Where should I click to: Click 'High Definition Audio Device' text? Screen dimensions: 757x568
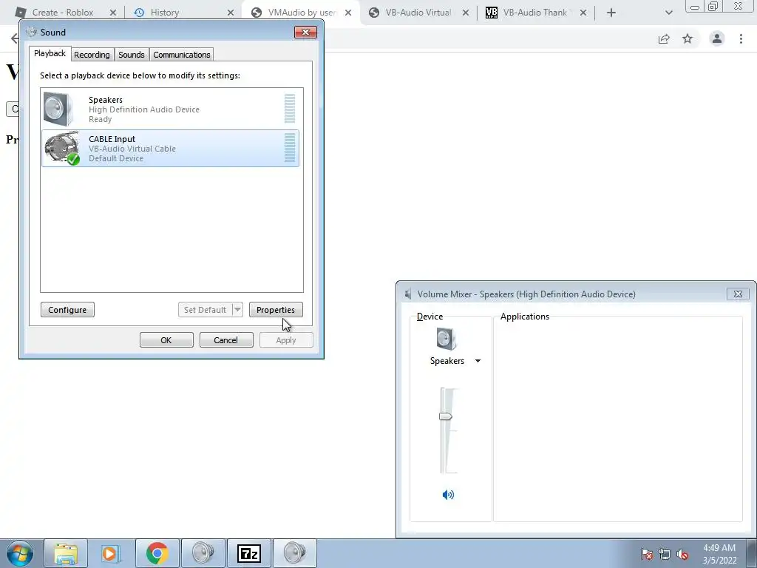144,109
